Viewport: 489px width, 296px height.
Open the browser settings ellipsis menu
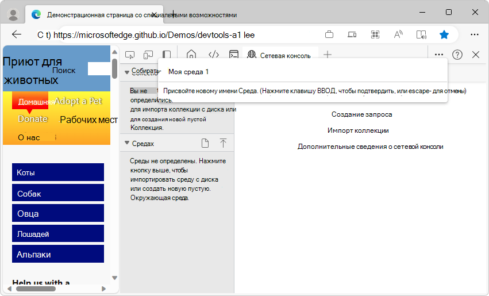click(x=474, y=34)
